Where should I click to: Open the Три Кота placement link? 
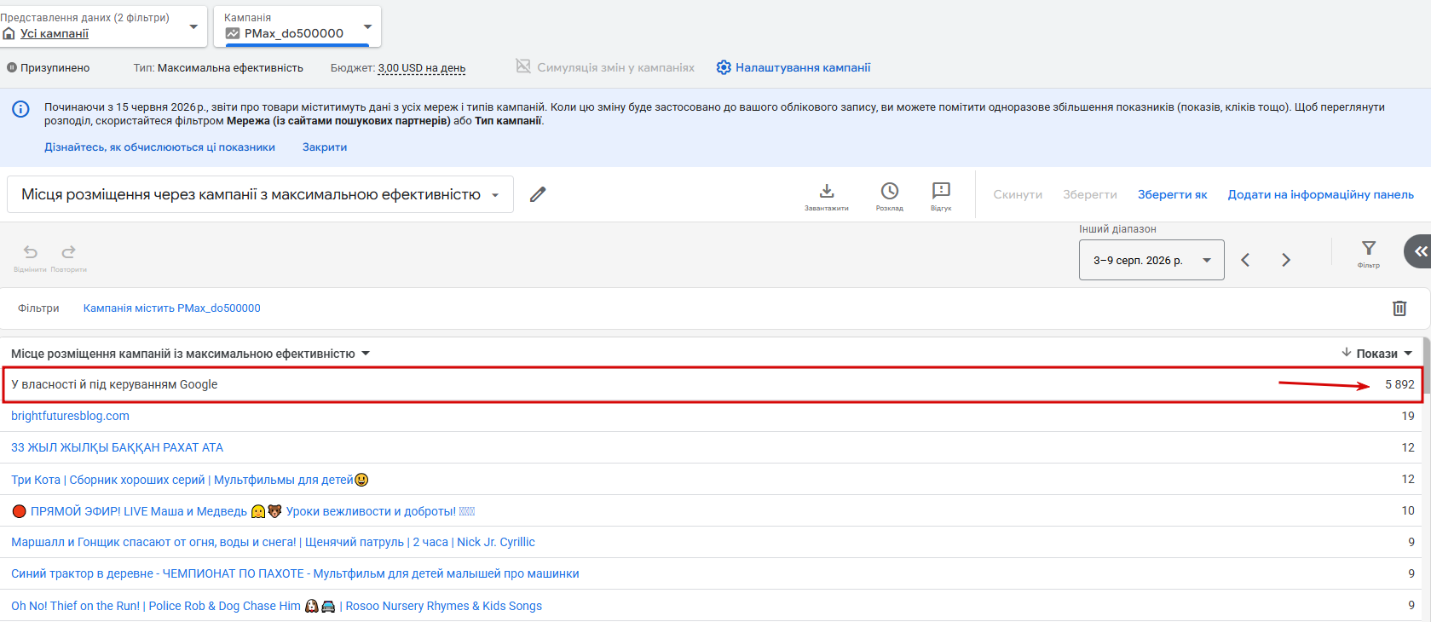[189, 480]
